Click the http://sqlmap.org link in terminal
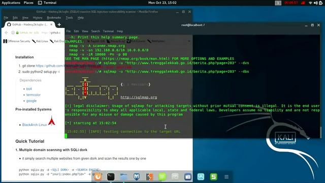The height and width of the screenshot is (183, 325). [139, 97]
